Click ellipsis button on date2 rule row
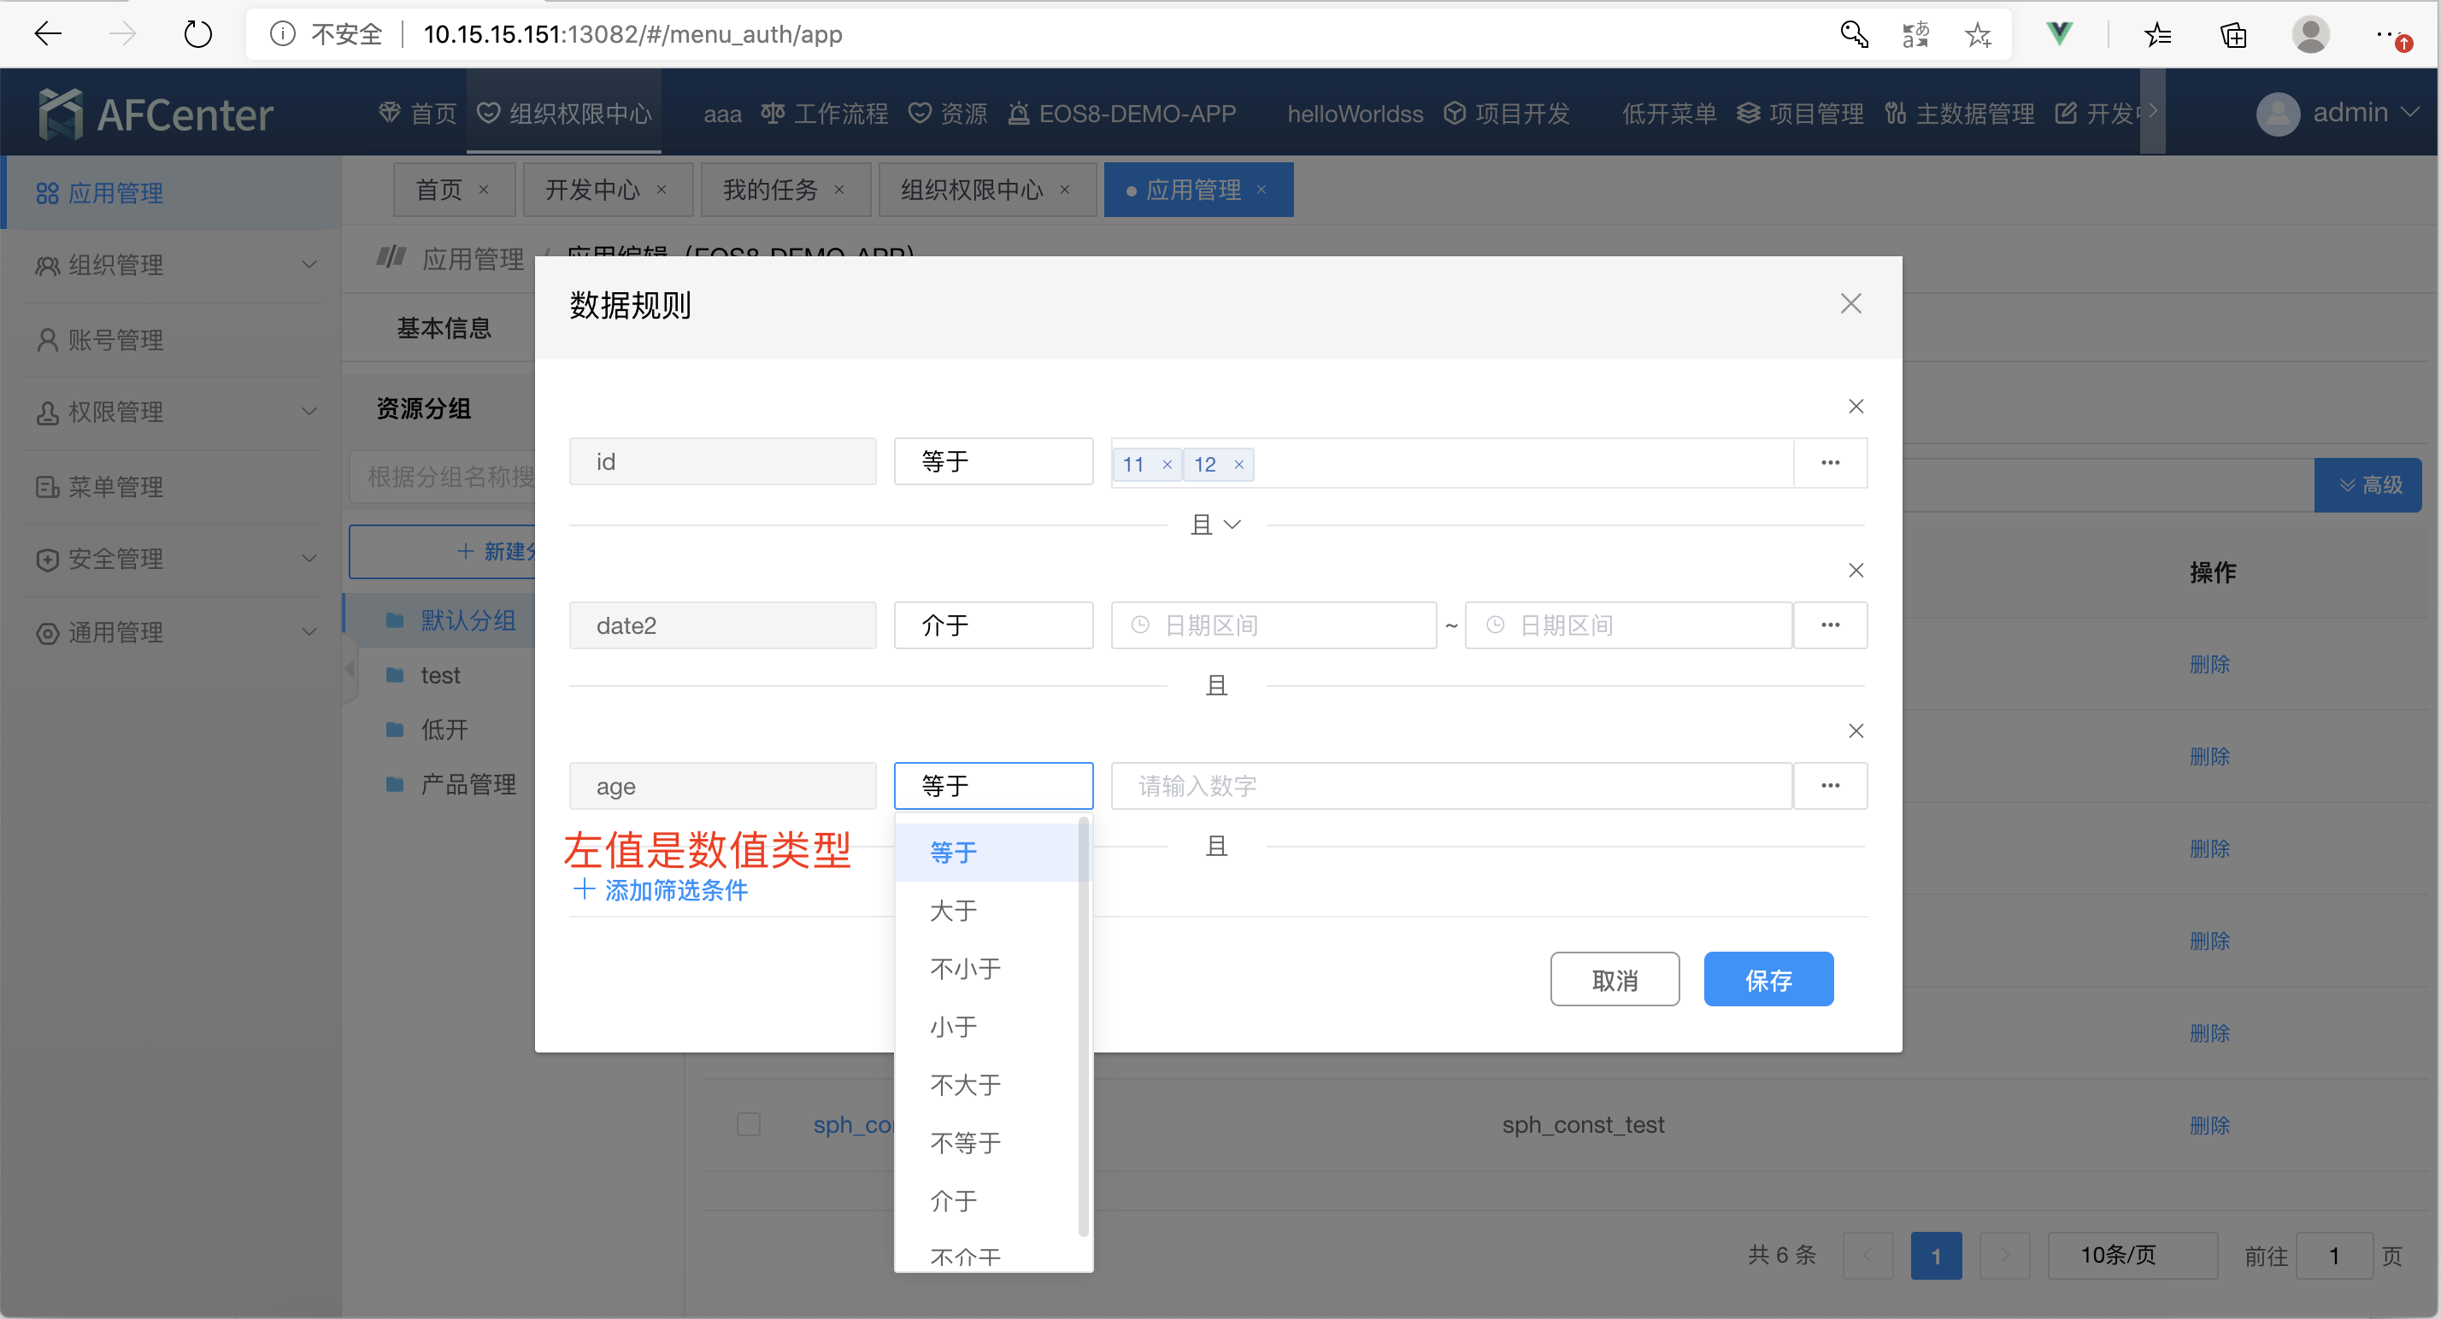This screenshot has height=1319, width=2441. point(1830,626)
